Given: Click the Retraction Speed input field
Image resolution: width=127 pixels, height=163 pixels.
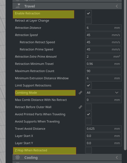Looking at the screenshot, I should pos(103,35).
